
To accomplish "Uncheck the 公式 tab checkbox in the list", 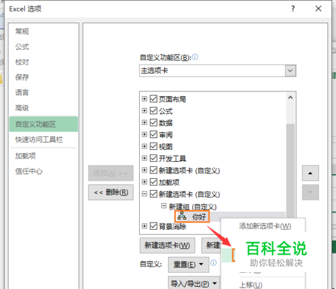I will point(153,111).
